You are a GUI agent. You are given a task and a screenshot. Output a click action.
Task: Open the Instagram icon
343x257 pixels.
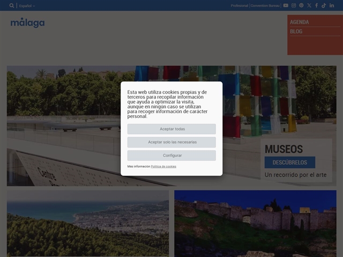tap(294, 5)
